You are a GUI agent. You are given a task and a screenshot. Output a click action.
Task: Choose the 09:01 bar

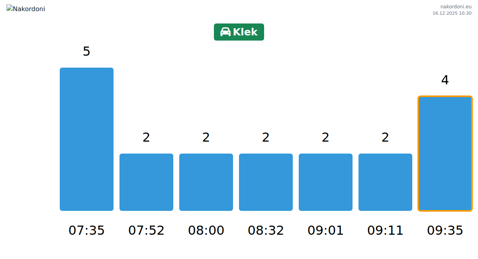(325, 182)
